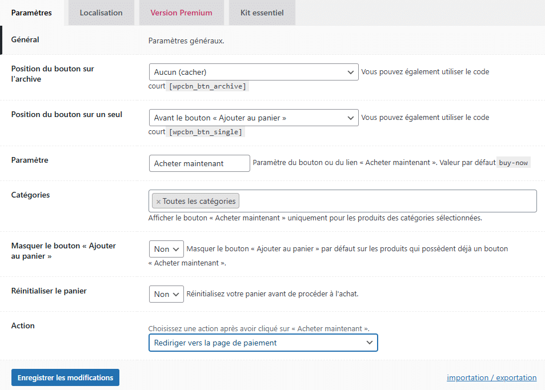Click the [wpcbn_btn_archive] shortcode
Screen dimensions: 545x390
[x=207, y=86]
